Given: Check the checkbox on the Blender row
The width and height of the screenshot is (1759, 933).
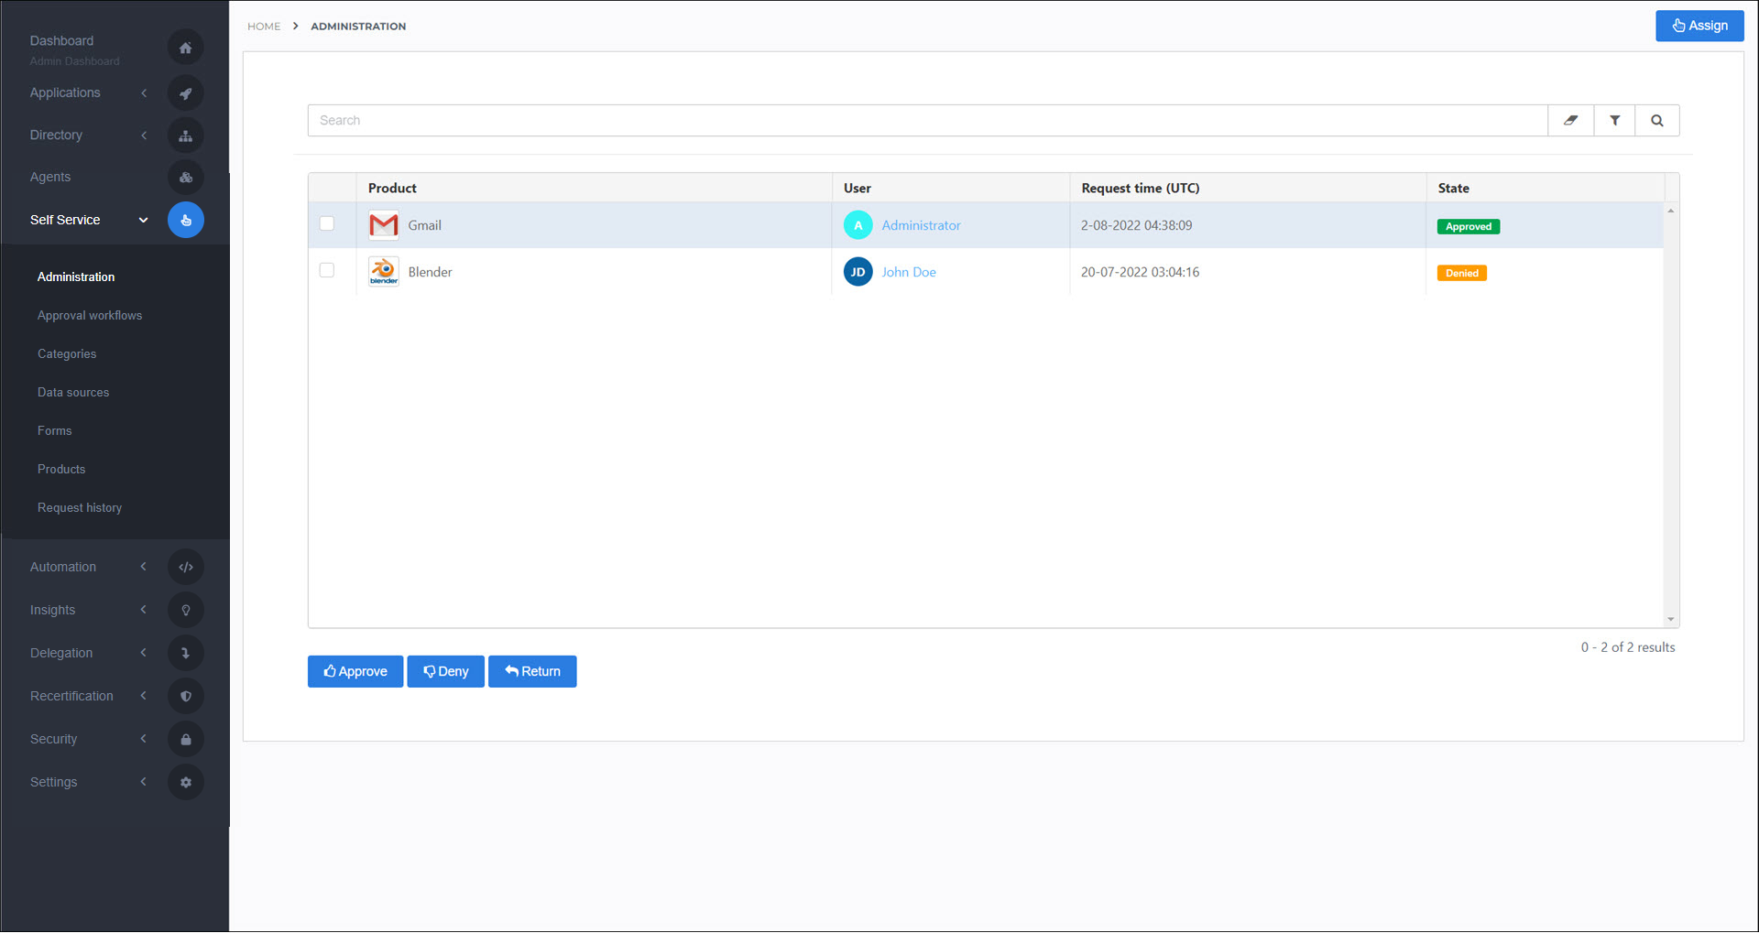Looking at the screenshot, I should pos(327,270).
